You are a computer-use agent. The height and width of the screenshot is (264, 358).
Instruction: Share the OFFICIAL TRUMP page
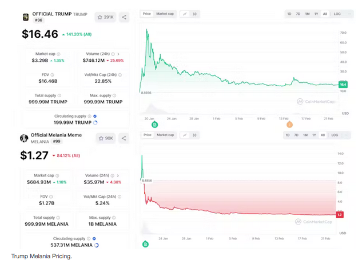124,17
